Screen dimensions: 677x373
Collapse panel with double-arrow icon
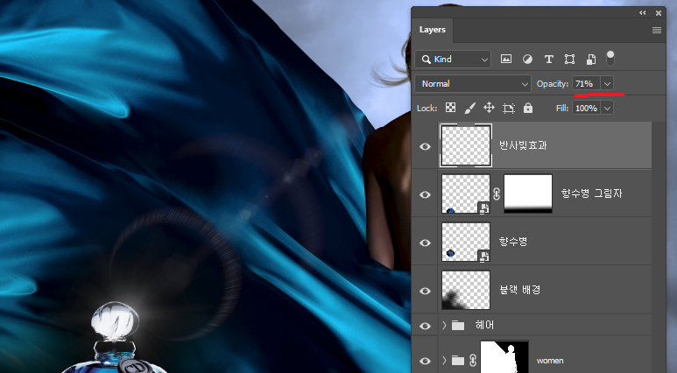tap(643, 13)
